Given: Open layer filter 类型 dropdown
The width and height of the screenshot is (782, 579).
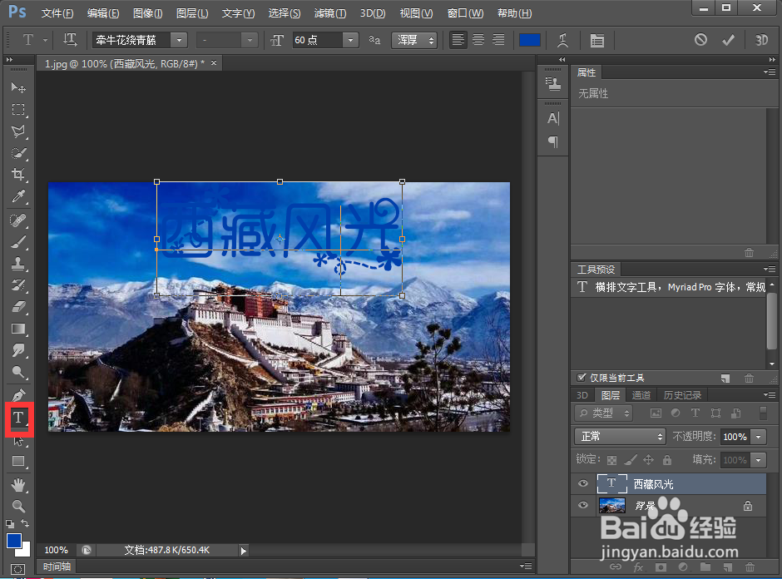Looking at the screenshot, I should [x=603, y=413].
